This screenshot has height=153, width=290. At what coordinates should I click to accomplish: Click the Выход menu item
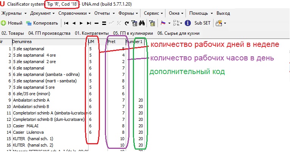[223, 13]
